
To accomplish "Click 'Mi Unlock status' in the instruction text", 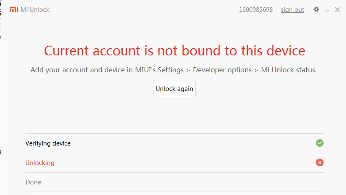I will tap(288, 70).
